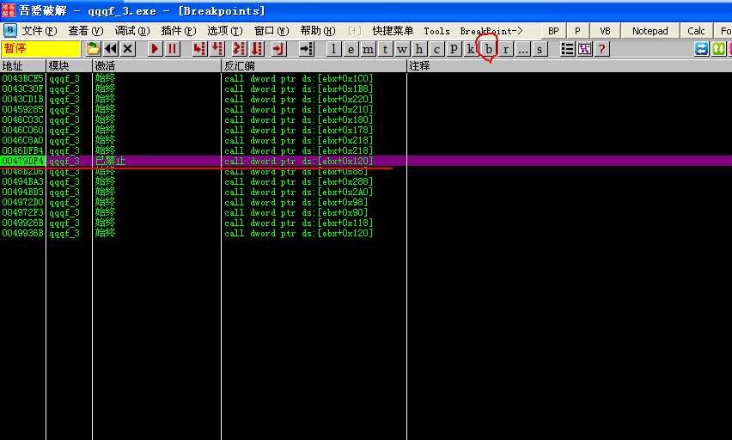Click the P button beside BP

pyautogui.click(x=578, y=31)
